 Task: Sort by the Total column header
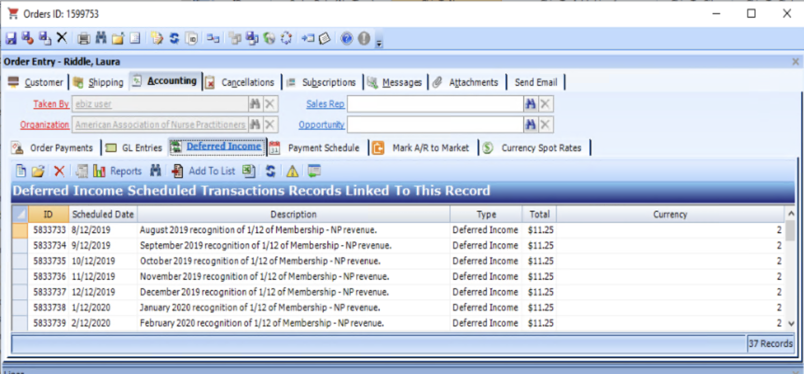539,214
